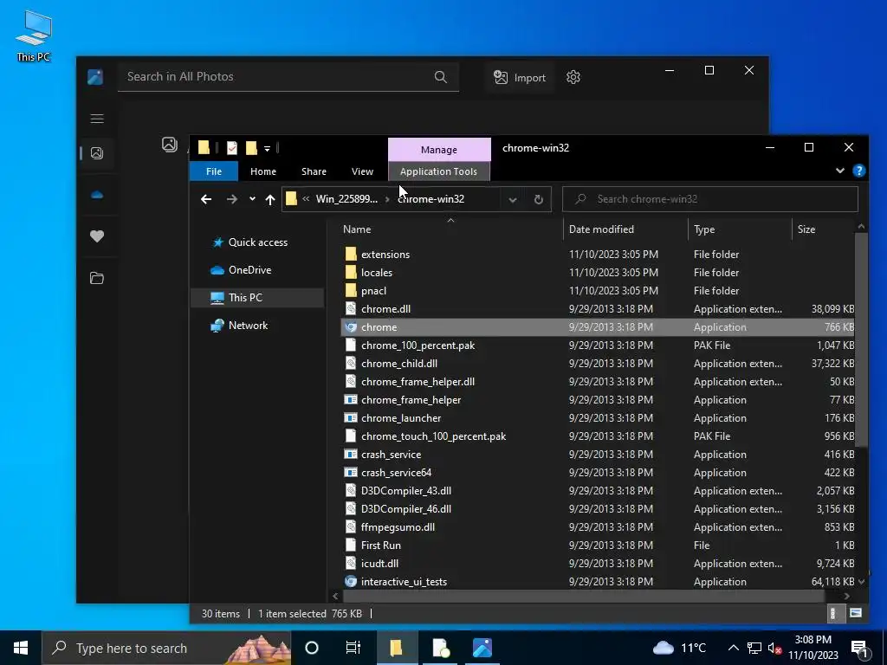887x665 pixels.
Task: Click the Import button in Photos
Action: [x=520, y=77]
